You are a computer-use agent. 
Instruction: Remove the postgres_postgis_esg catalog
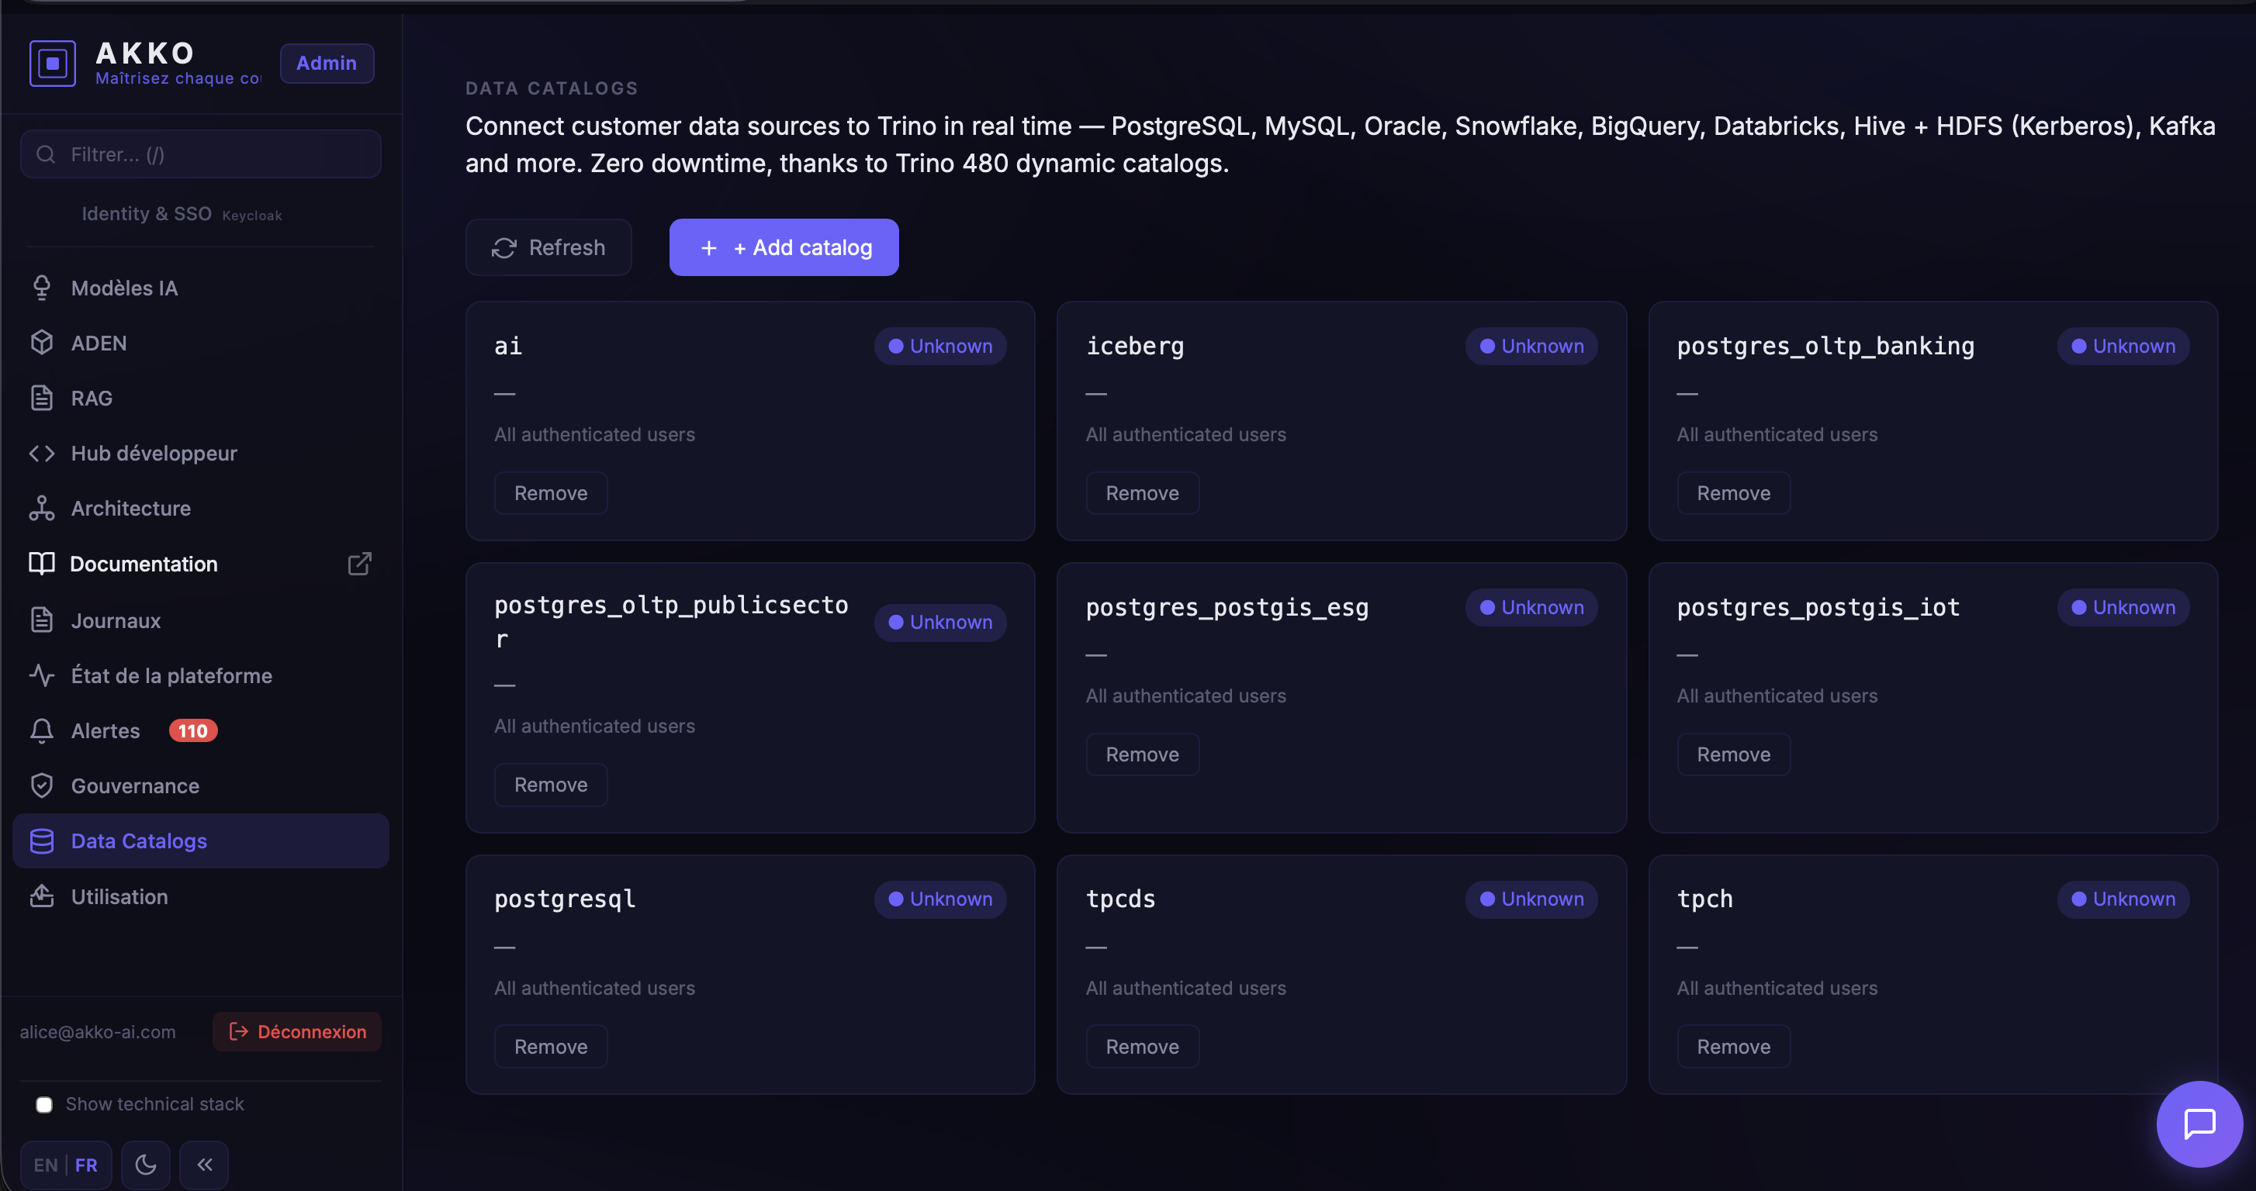(x=1142, y=754)
